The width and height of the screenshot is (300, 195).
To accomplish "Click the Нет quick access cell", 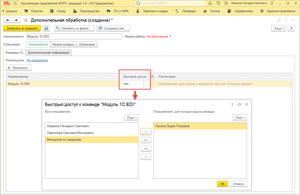I will tap(132, 84).
